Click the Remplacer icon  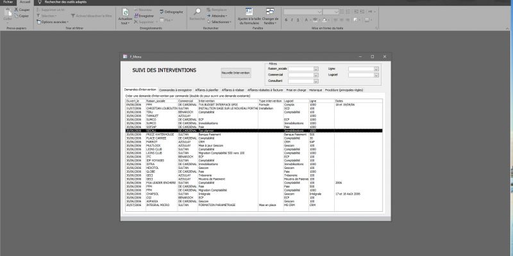[209, 10]
